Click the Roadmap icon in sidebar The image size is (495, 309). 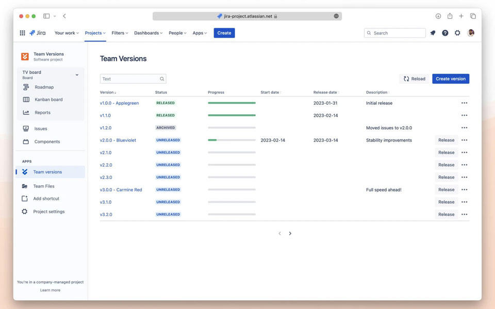pos(26,87)
